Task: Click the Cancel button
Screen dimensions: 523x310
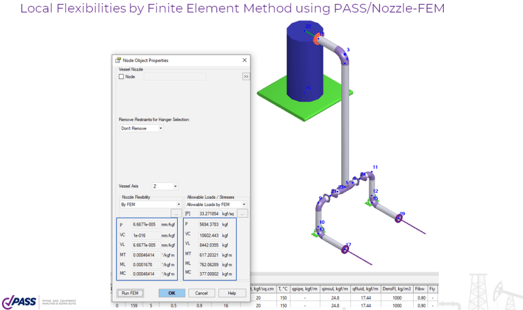Action: click(x=201, y=293)
